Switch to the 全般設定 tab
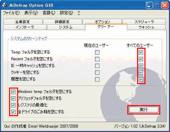The width and height of the screenshot is (170, 132). click(23, 22)
